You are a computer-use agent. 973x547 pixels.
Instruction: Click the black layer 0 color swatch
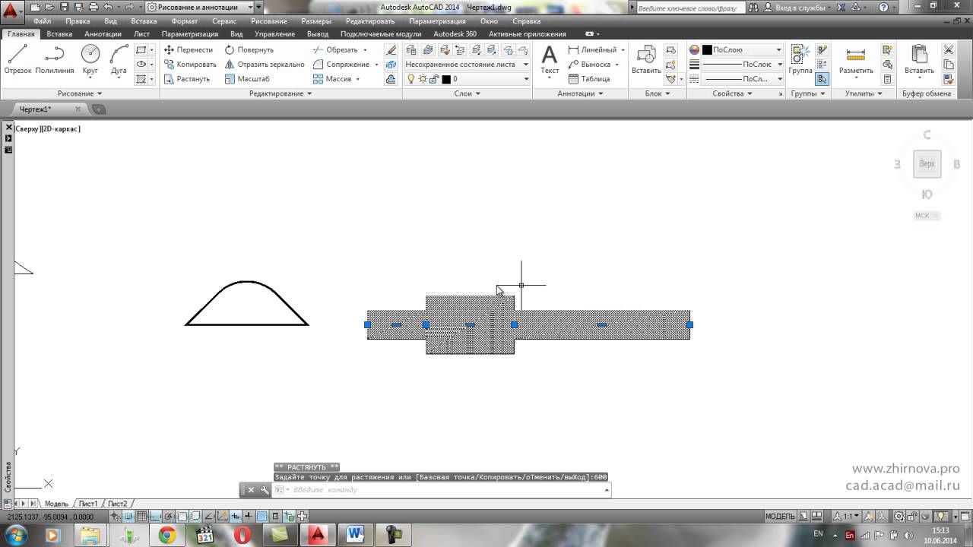click(x=445, y=79)
